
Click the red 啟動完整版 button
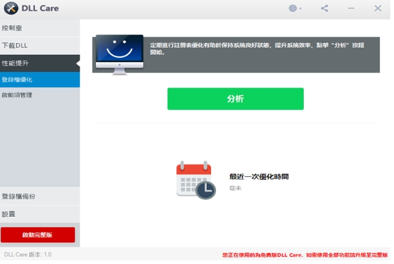point(37,235)
